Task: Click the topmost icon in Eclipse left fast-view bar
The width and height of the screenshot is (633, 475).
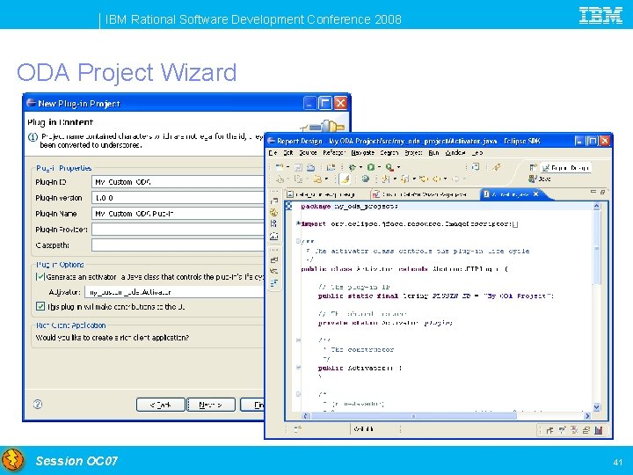Action: pos(274,201)
